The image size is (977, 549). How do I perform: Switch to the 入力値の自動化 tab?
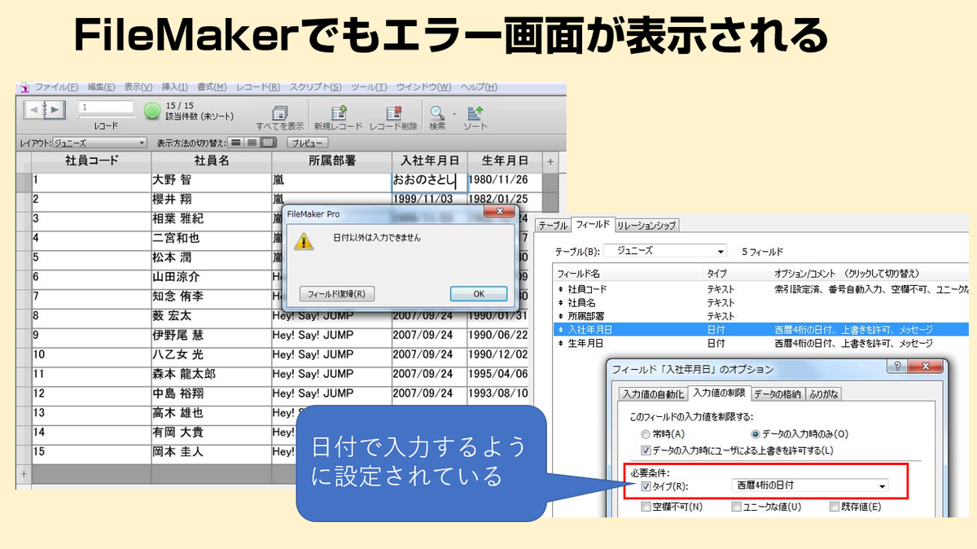[x=653, y=394]
